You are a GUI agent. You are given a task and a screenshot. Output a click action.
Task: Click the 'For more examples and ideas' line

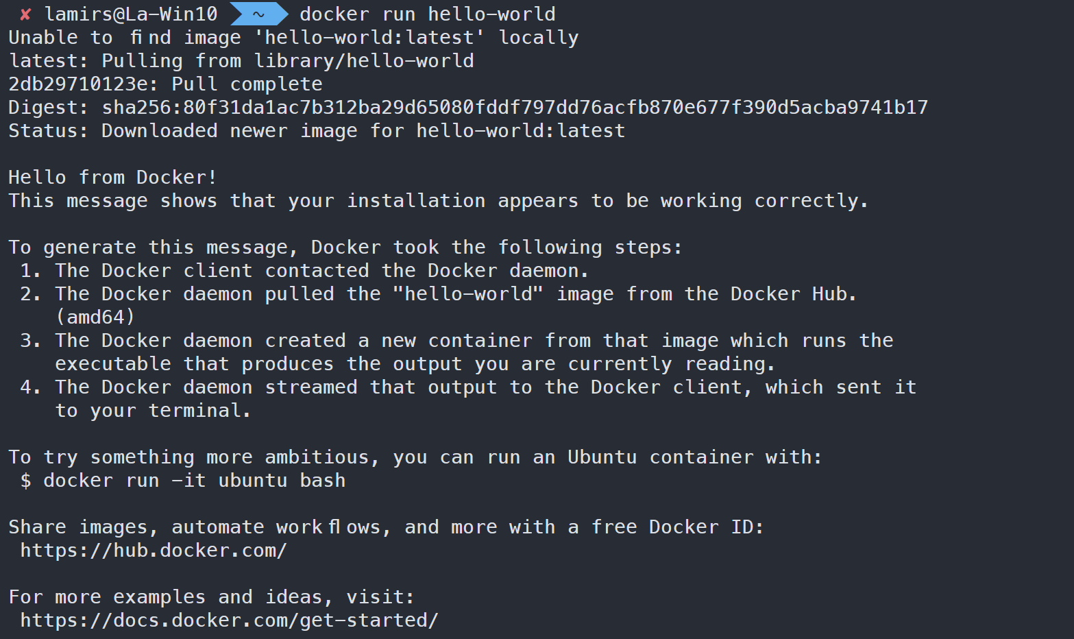(211, 597)
